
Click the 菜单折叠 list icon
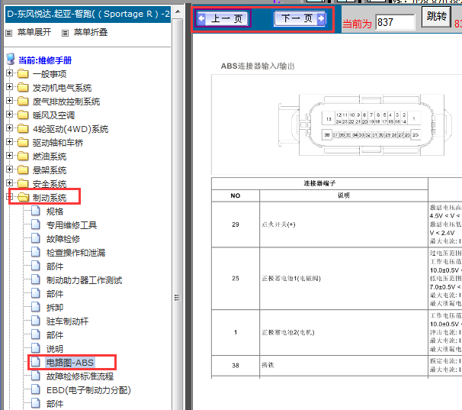click(65, 33)
